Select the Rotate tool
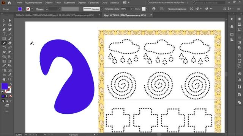This screenshot has height=136, width=243. (4, 48)
